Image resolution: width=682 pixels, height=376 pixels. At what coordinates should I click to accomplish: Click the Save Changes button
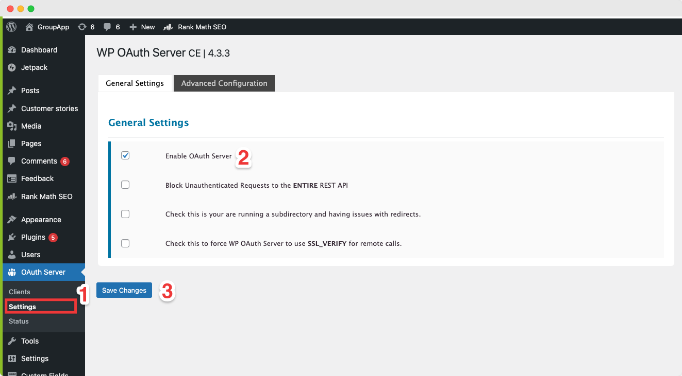point(124,291)
